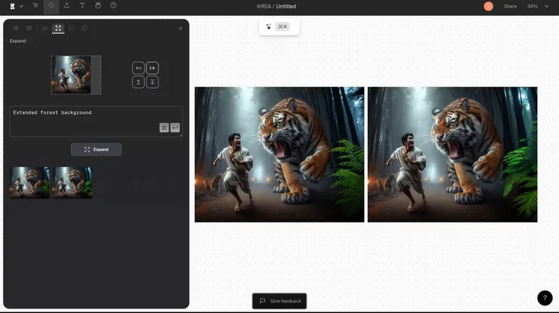Select the Expand panel tab
The height and width of the screenshot is (313, 559).
coord(58,28)
